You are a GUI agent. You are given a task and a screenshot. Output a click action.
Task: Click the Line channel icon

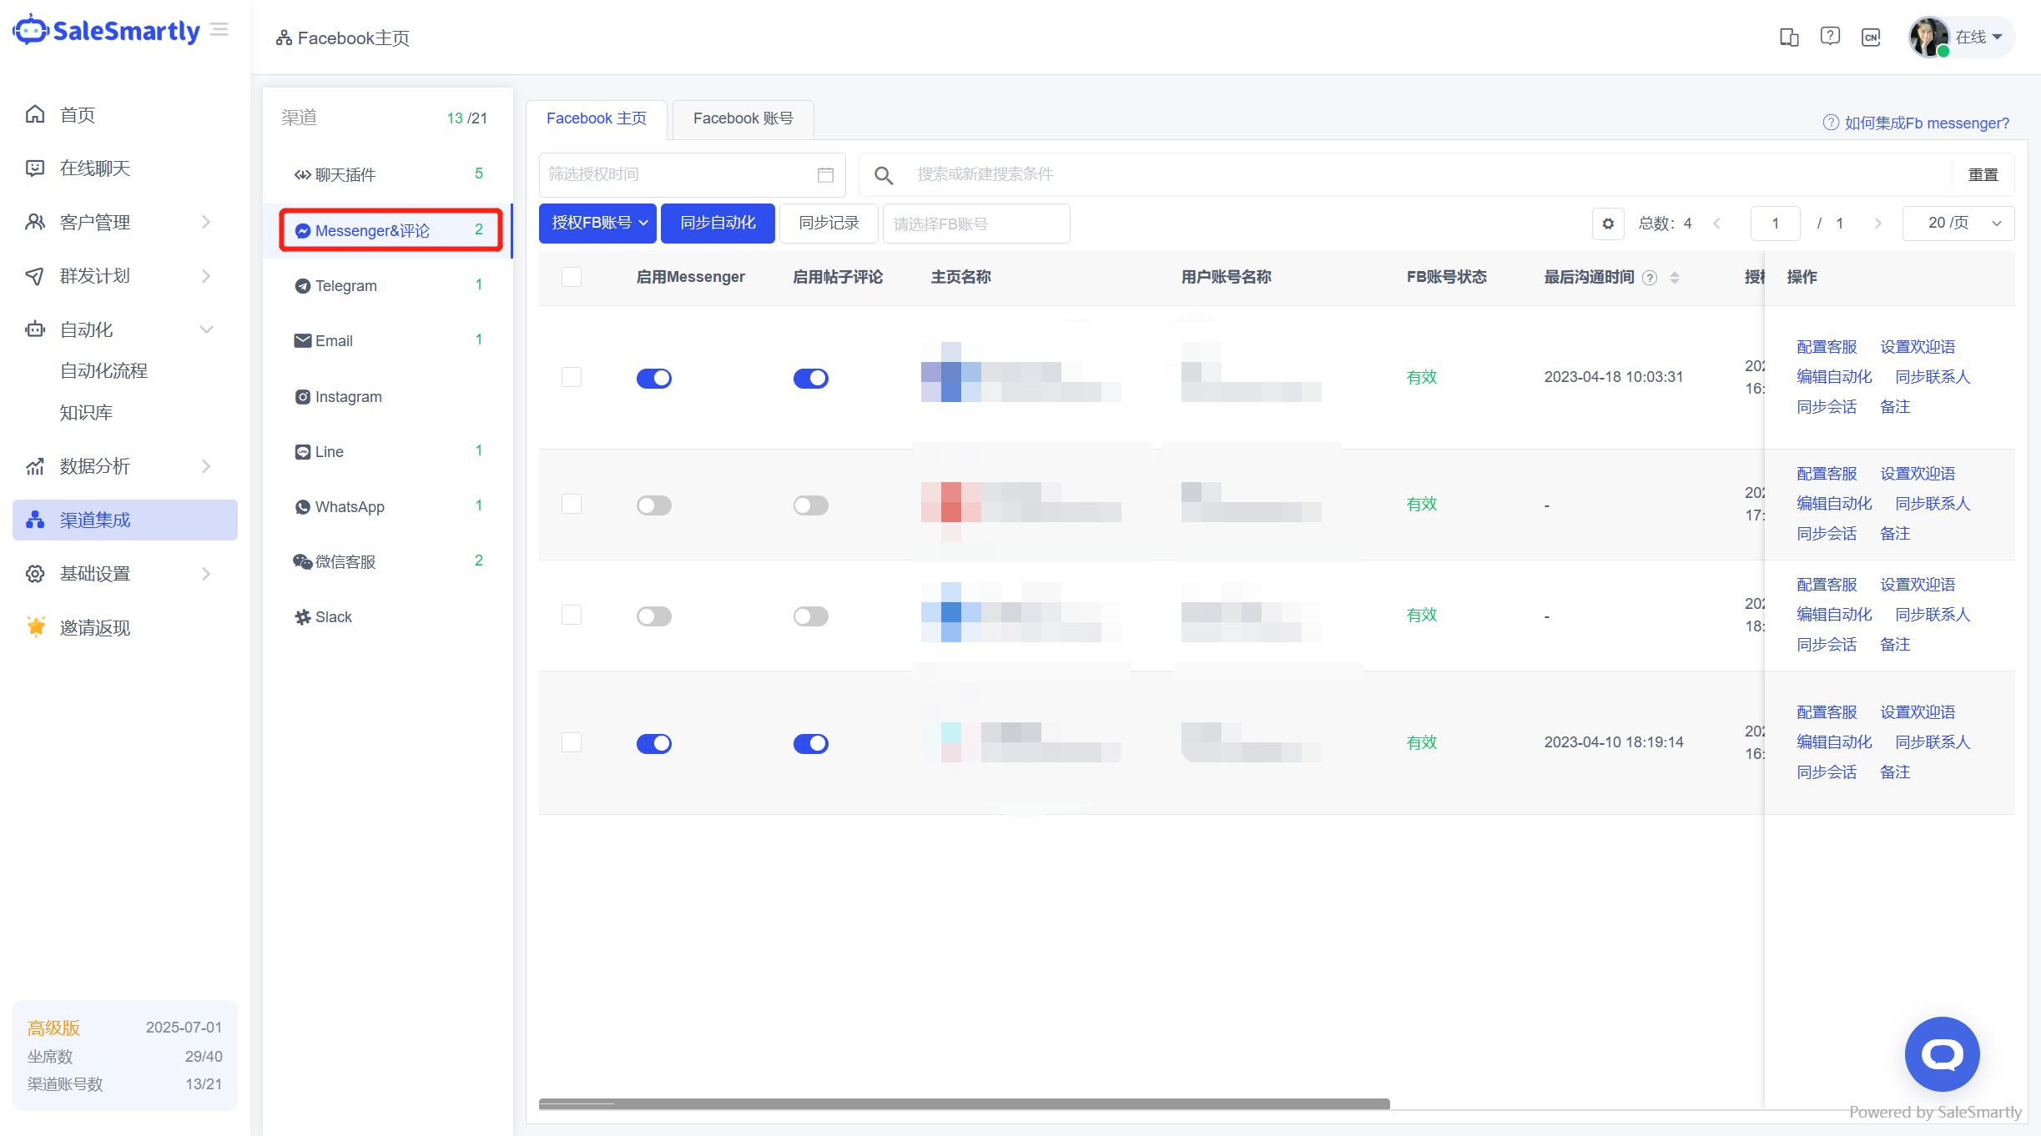tap(303, 452)
